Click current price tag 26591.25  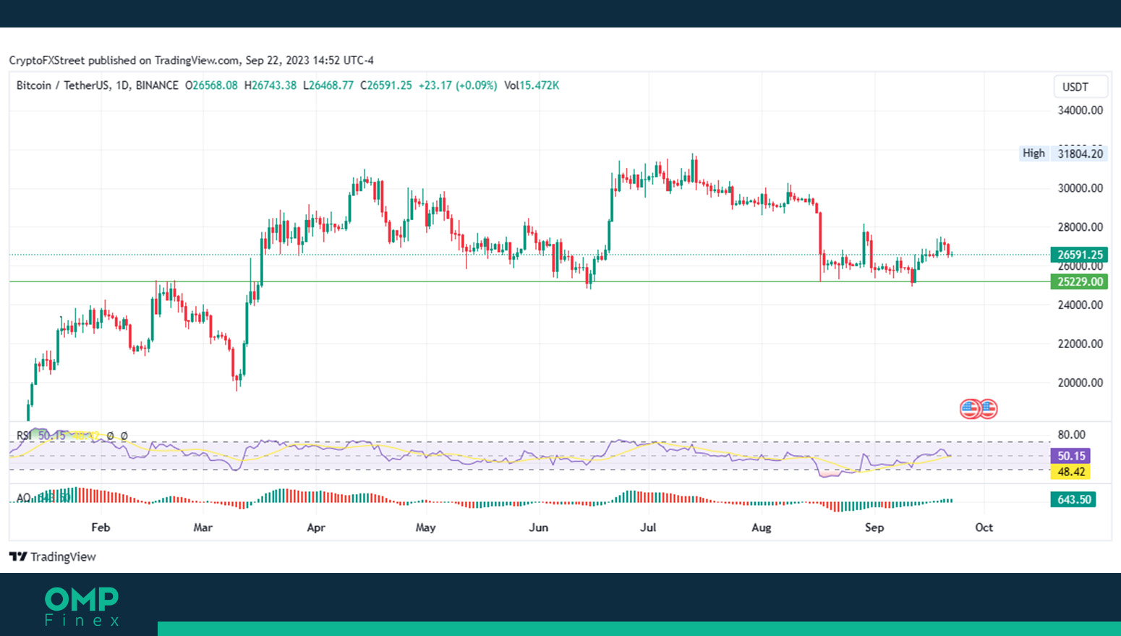pyautogui.click(x=1079, y=255)
